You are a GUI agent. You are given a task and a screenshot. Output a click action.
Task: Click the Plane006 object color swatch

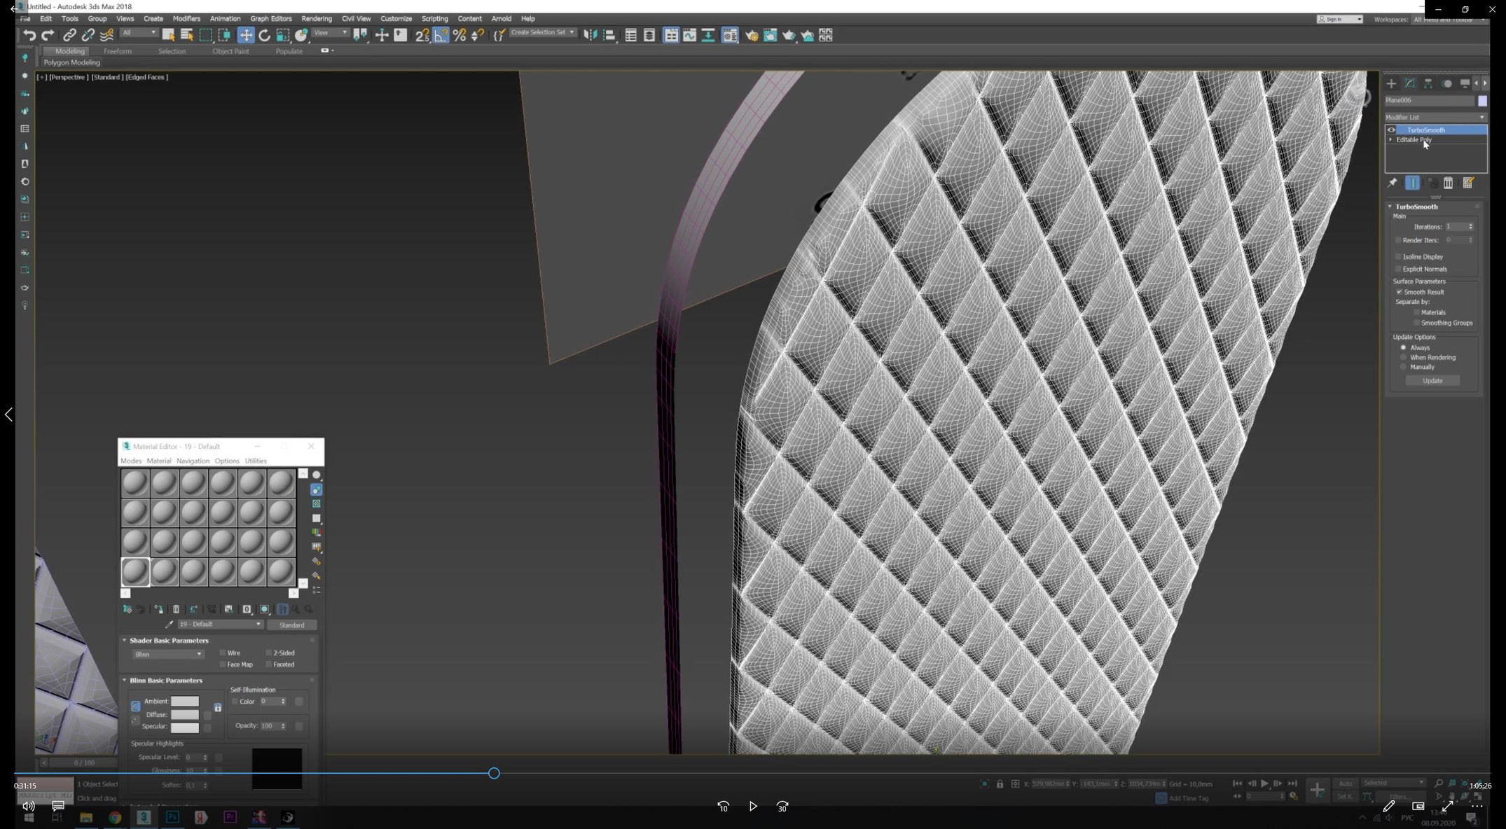coord(1482,101)
